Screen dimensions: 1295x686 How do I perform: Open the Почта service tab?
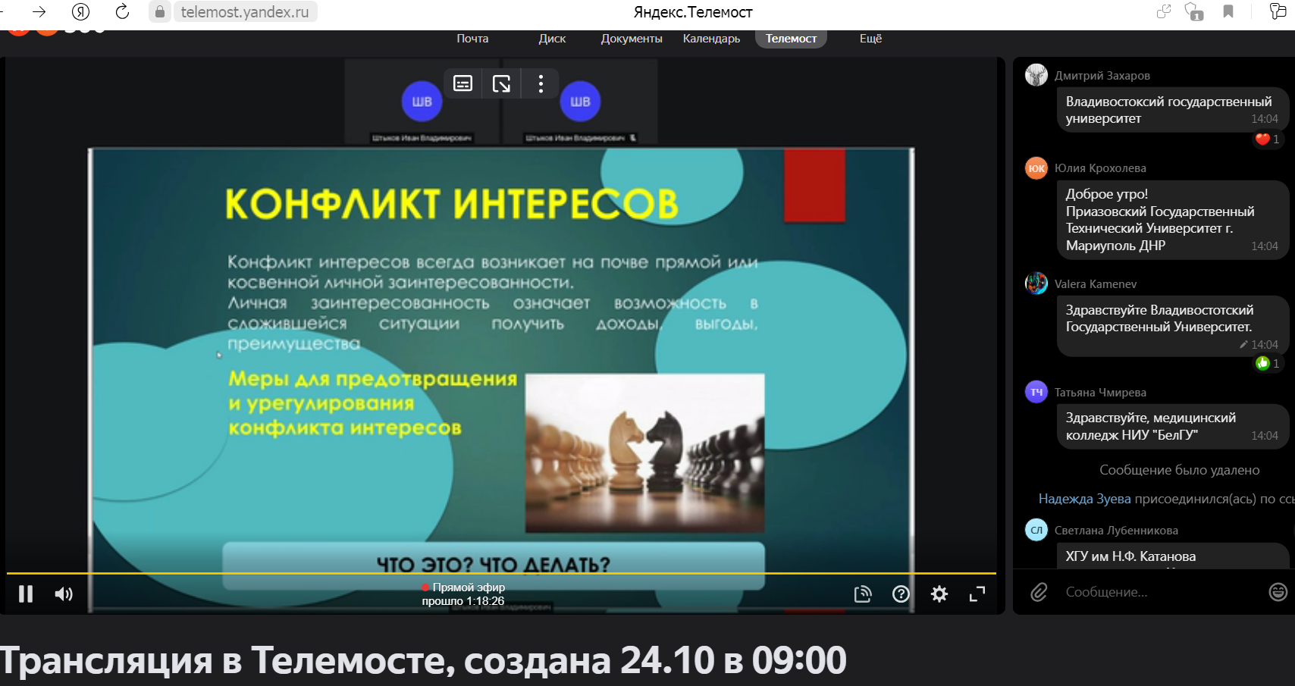(472, 39)
